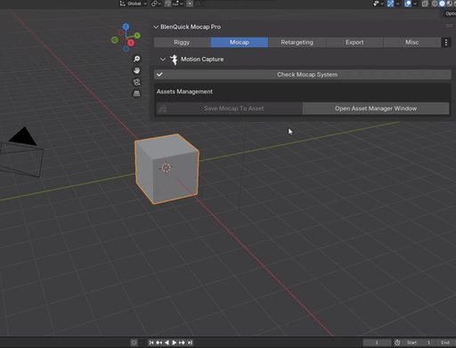The width and height of the screenshot is (456, 348).
Task: Collapse the BlenQuick Mocap Pro panel
Action: [x=156, y=27]
